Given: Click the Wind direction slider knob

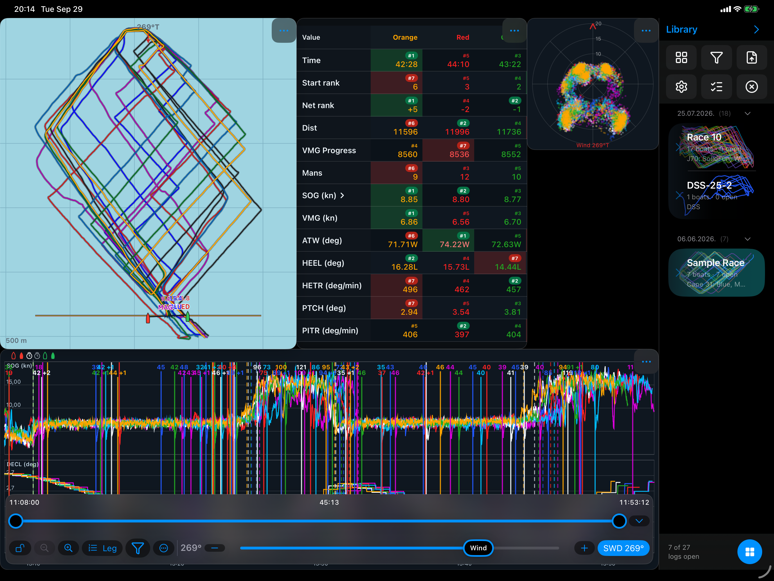Looking at the screenshot, I should click(x=478, y=548).
